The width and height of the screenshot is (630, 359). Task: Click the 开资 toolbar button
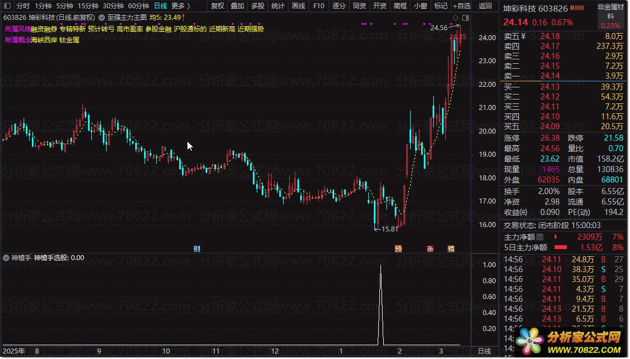point(380,5)
